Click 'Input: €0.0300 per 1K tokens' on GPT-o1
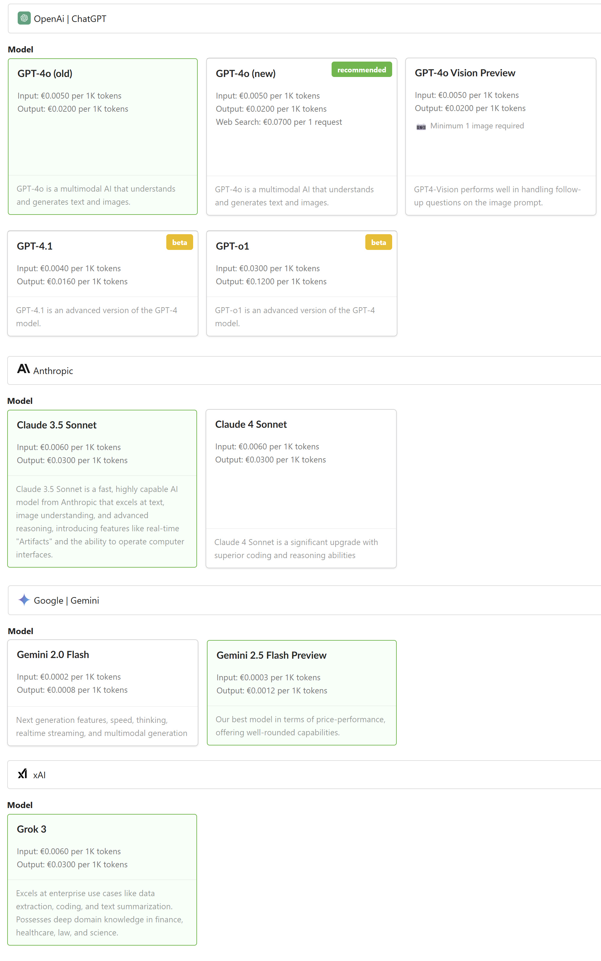This screenshot has height=961, width=601. coord(267,268)
